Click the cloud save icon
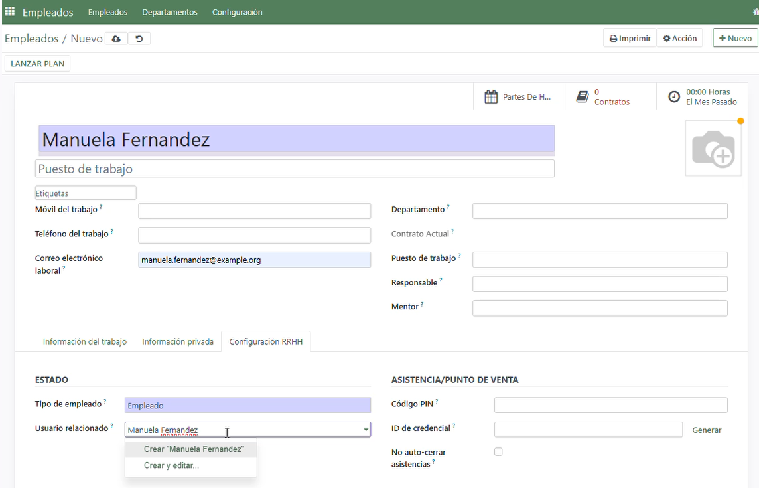The height and width of the screenshot is (488, 759). coord(116,39)
